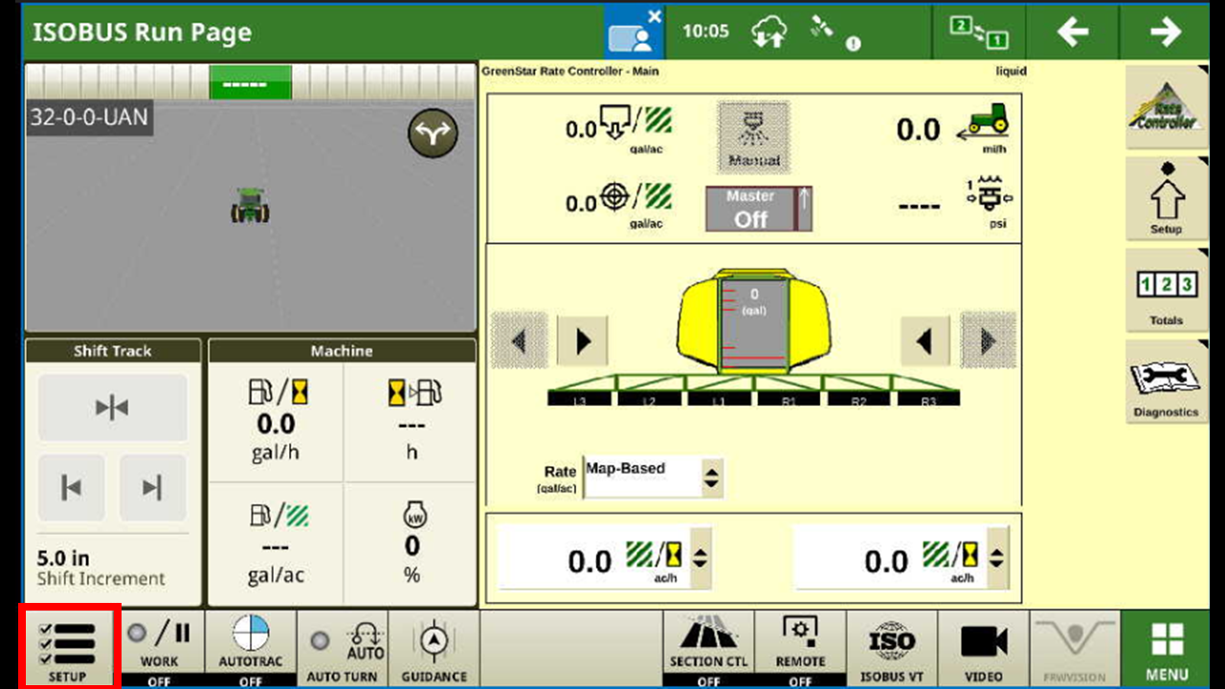
Task: Select the 32-0-0-UAN product label
Action: tap(89, 118)
